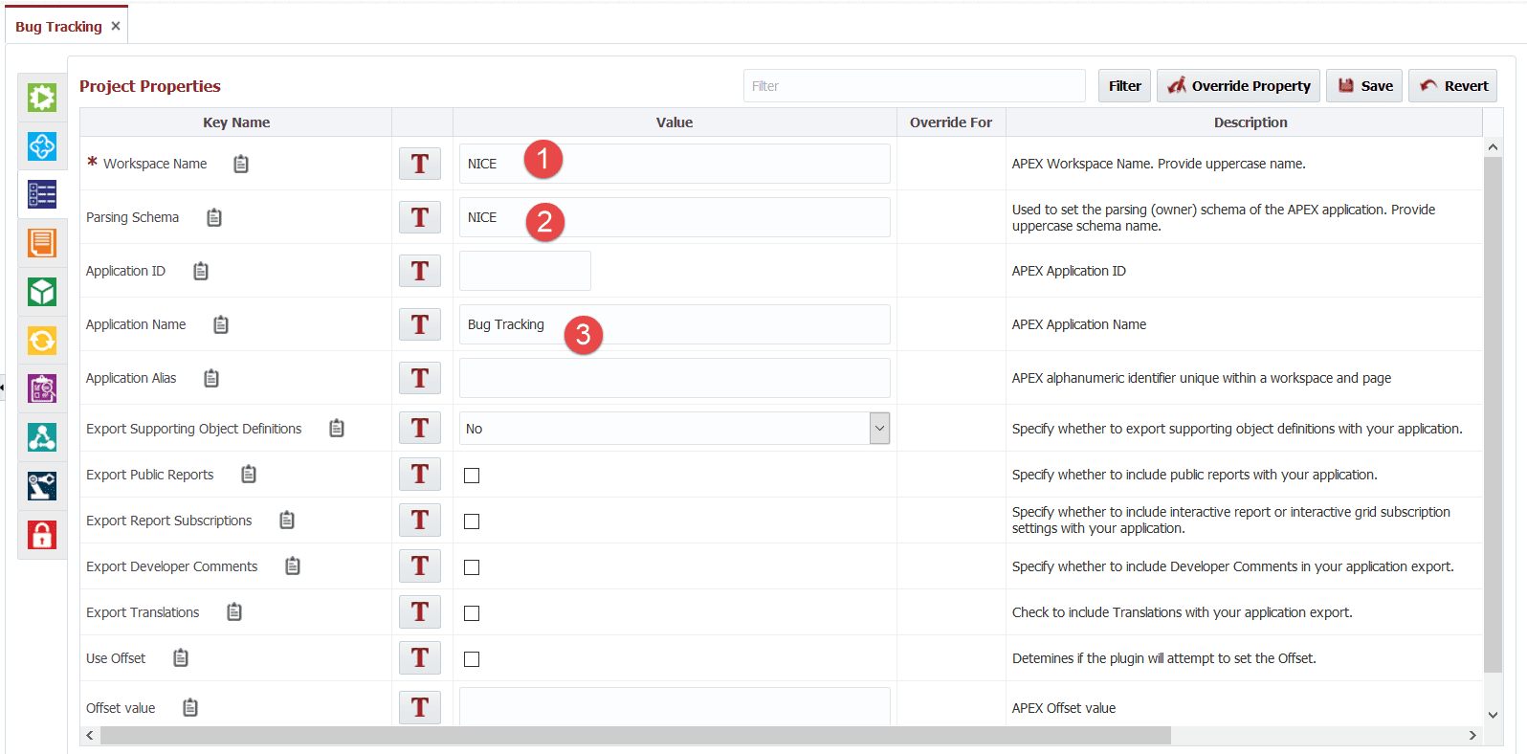Open the blue knot-shaped sidebar icon
This screenshot has height=754, width=1527.
click(x=42, y=146)
